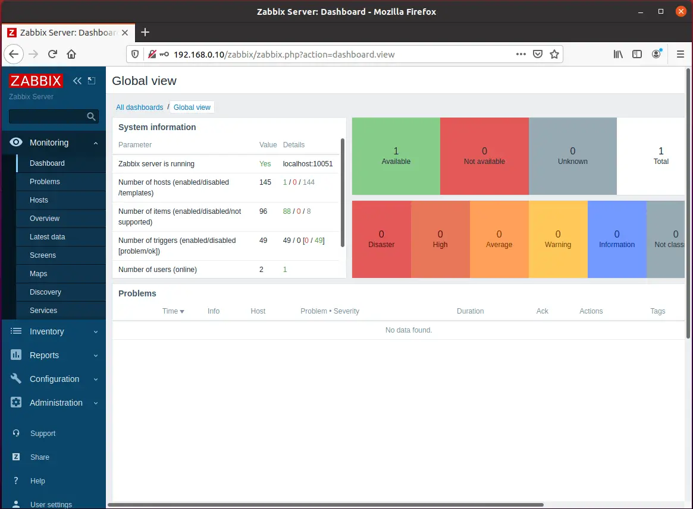Expand the Configuration menu section arrow
This screenshot has height=509, width=693.
coord(95,380)
